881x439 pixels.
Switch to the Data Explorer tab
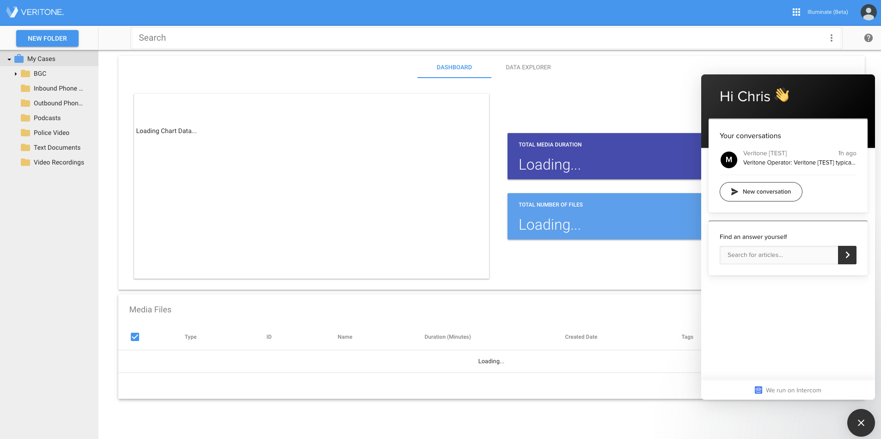(x=528, y=67)
